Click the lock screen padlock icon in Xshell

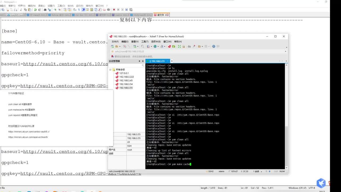(x=184, y=46)
